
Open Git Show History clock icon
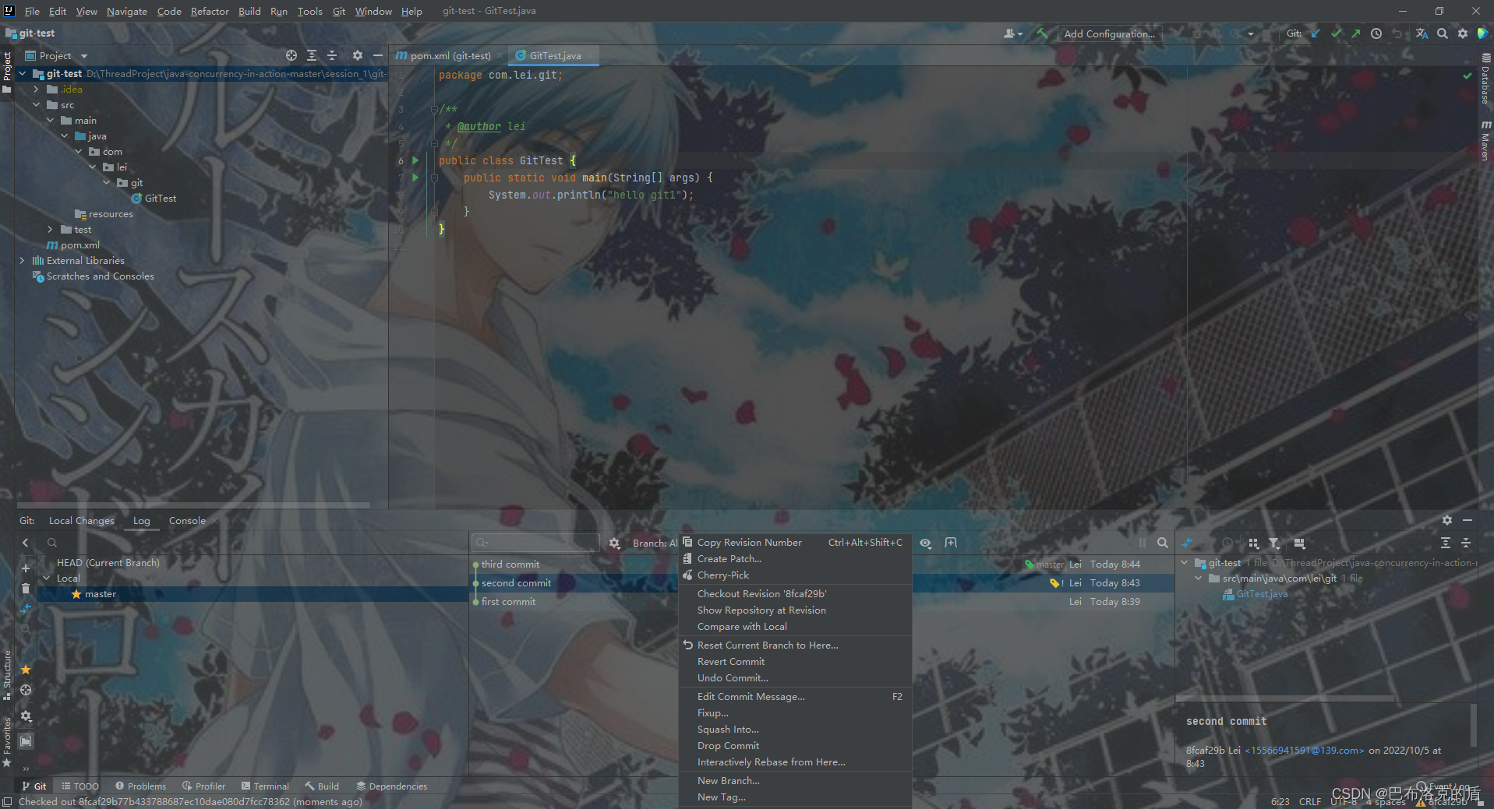coord(1376,33)
